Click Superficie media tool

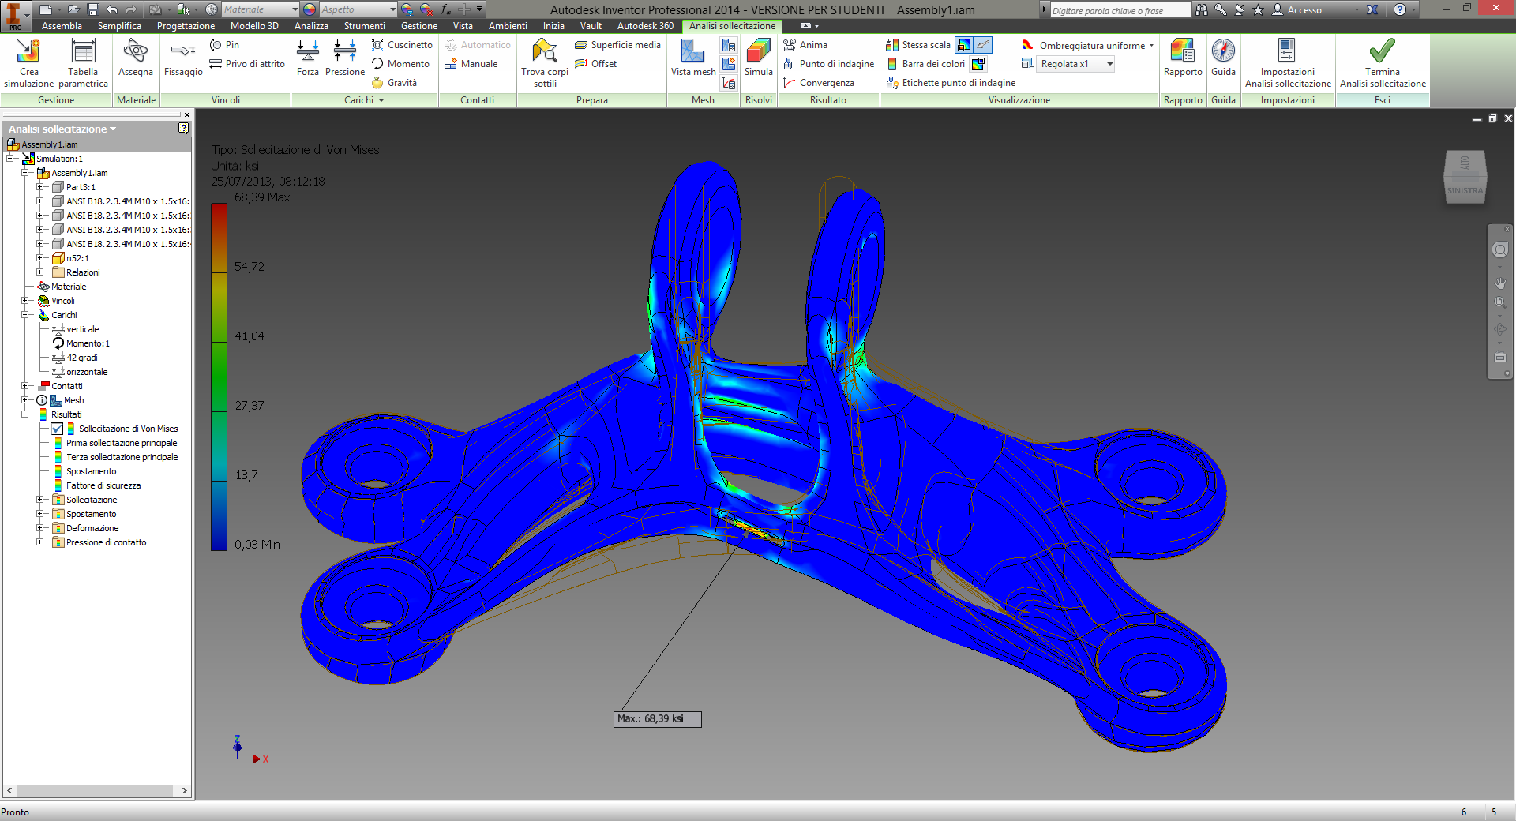617,45
